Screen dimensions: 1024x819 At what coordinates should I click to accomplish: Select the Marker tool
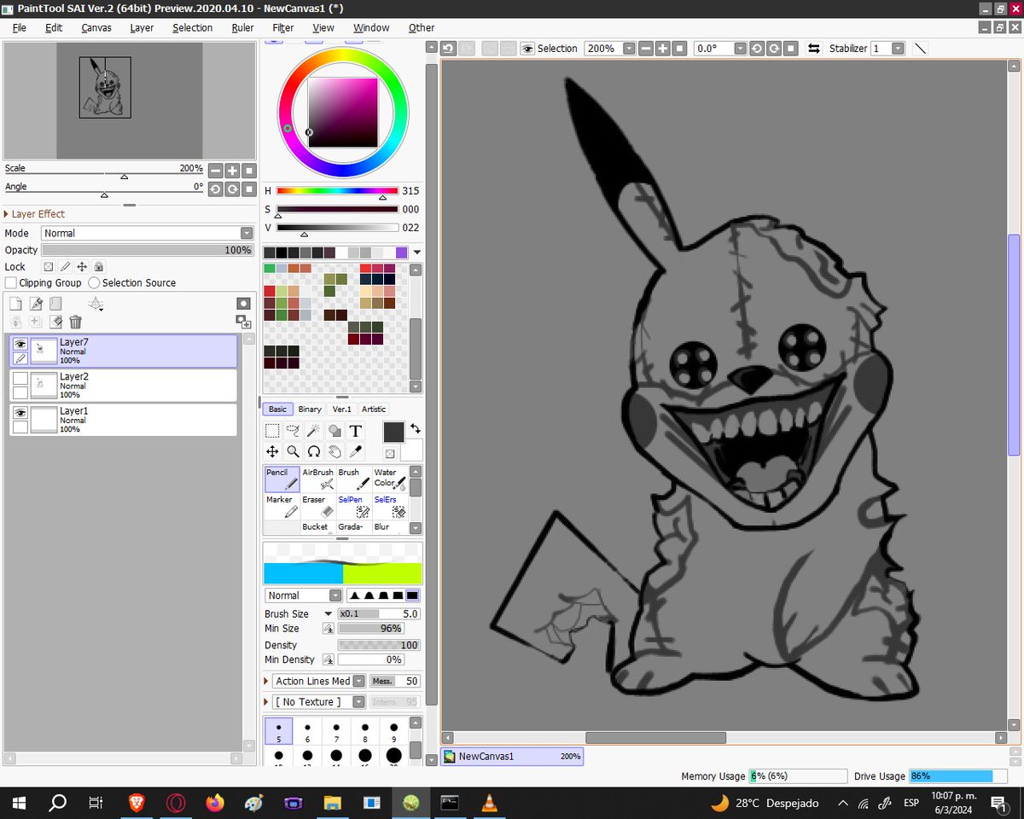coord(282,507)
